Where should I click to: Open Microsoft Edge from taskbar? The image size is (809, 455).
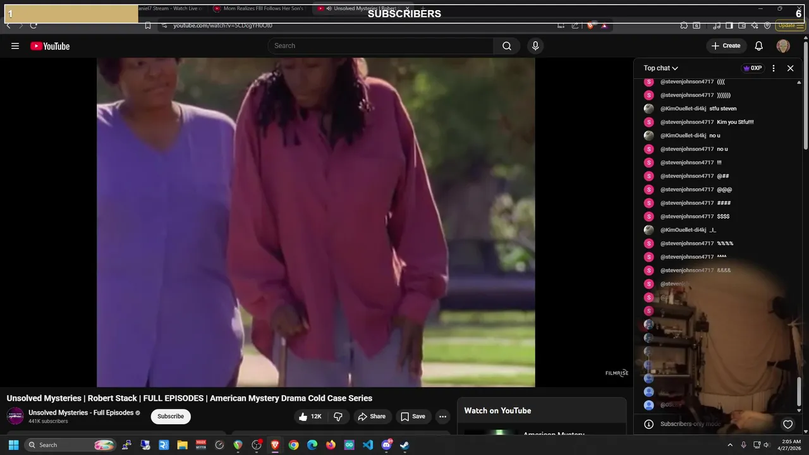pos(312,445)
